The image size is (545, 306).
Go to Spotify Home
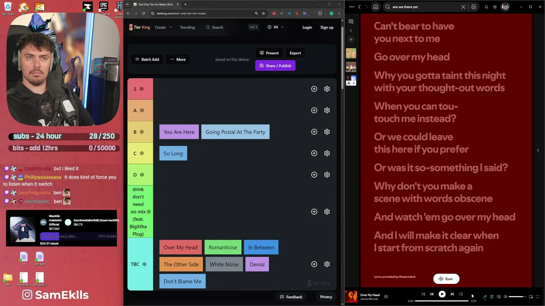coord(376,7)
